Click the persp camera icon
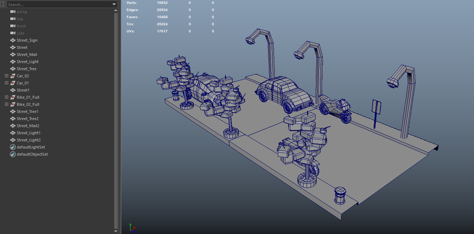Viewport: 474px width, 234px height. pos(13,12)
